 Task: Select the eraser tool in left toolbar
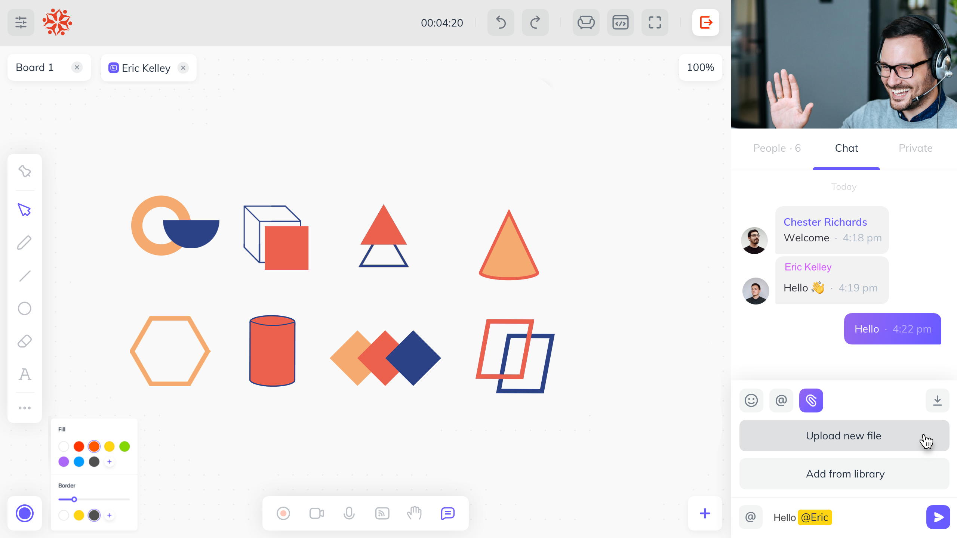(x=25, y=341)
